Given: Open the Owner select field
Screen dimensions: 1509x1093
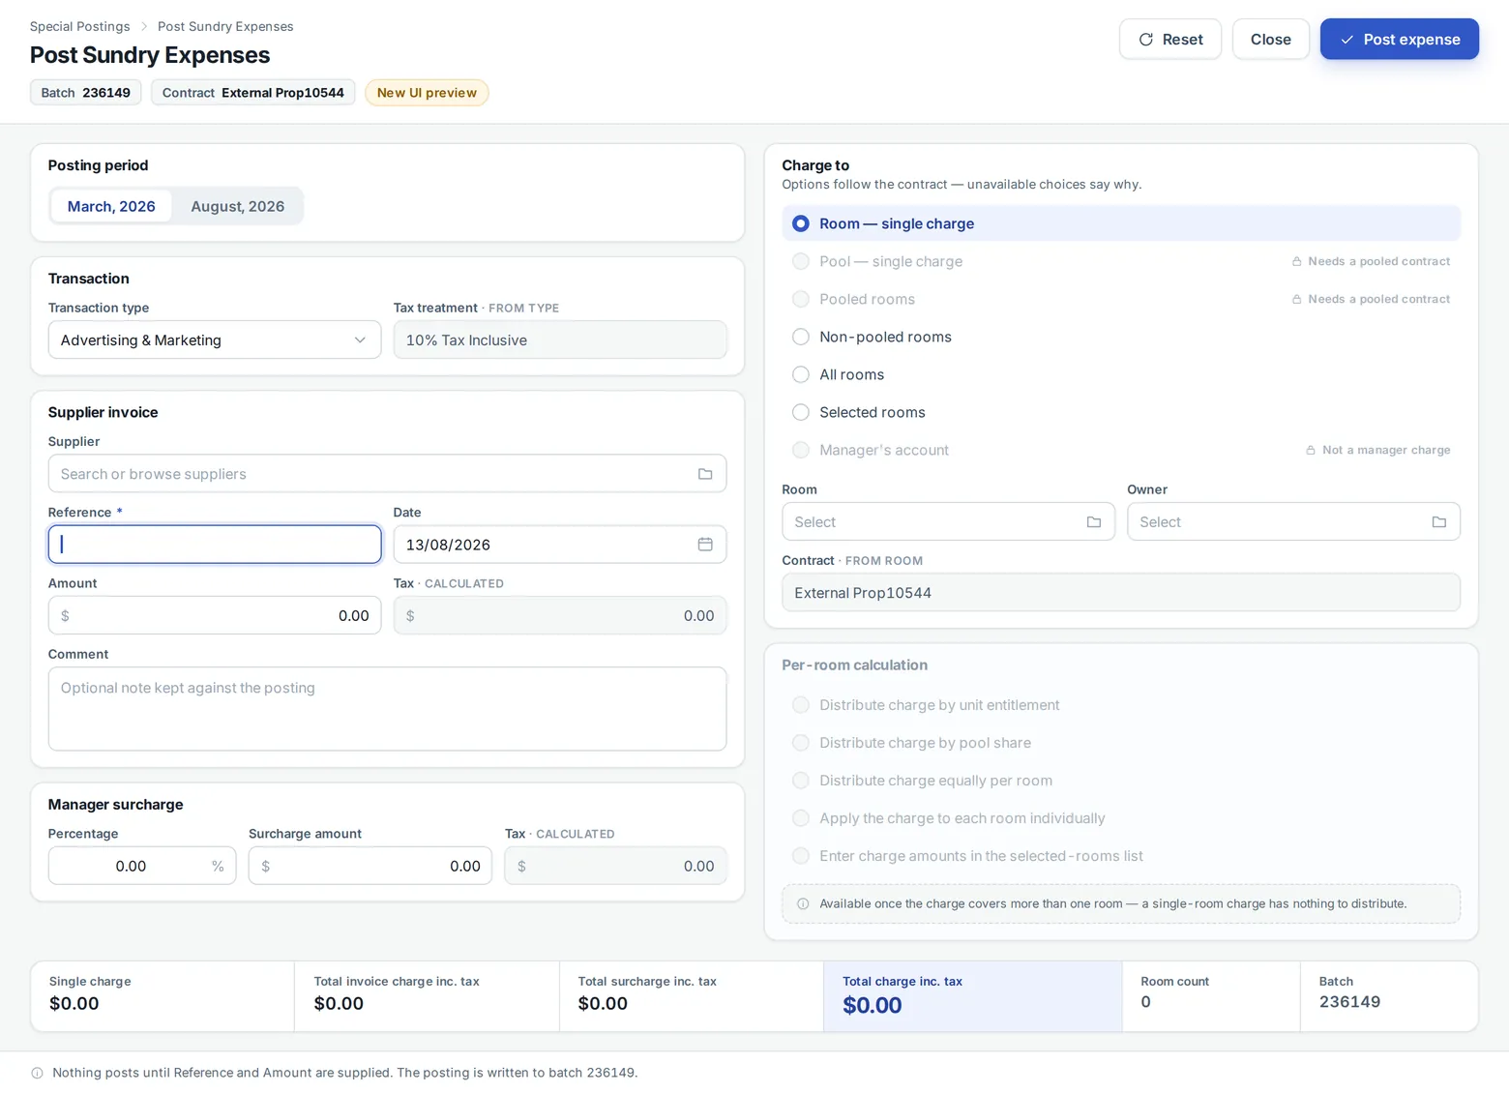Looking at the screenshot, I should (1293, 522).
